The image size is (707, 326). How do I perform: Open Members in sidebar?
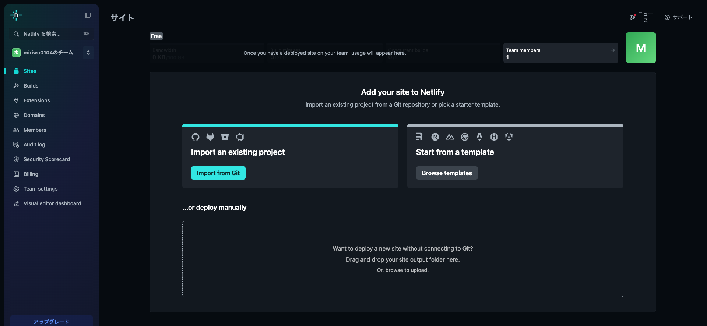click(52, 130)
